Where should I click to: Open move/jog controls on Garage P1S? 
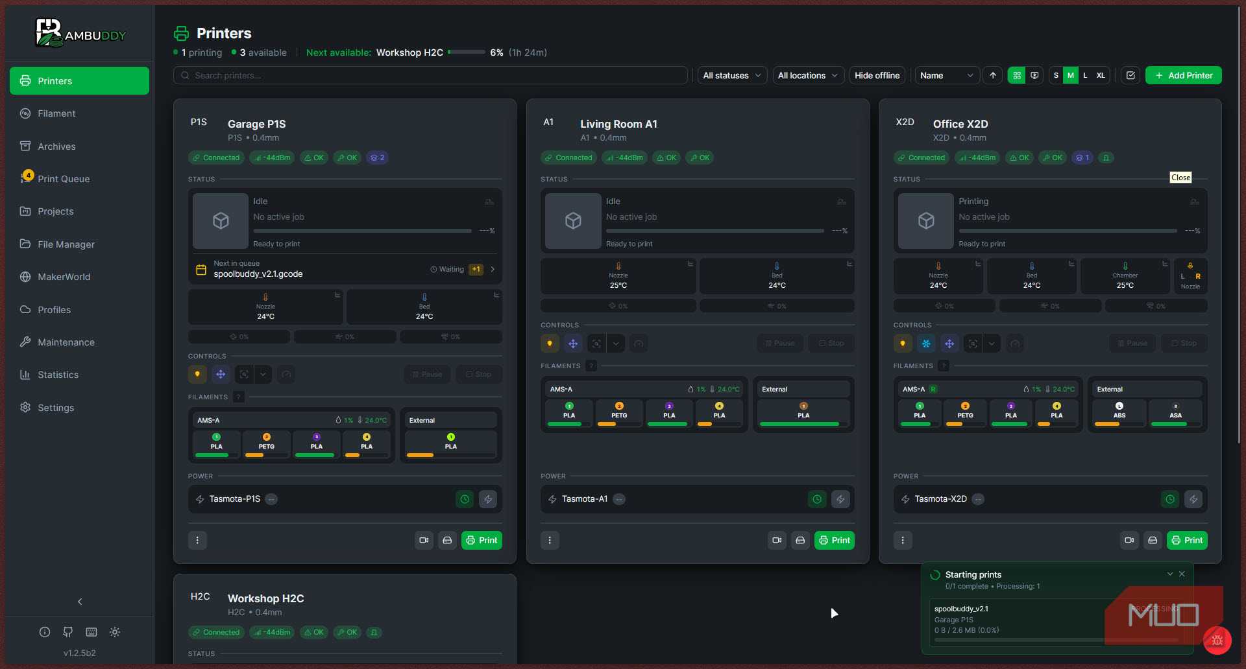[221, 375]
